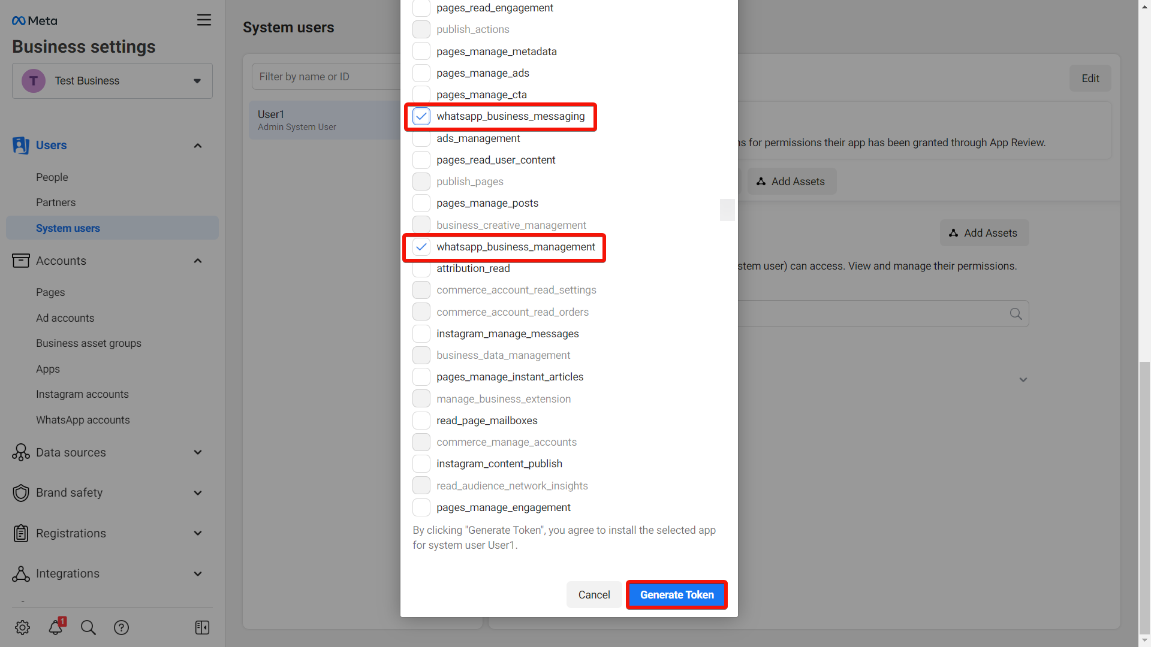
Task: Enable whatsapp_business_management permission checkbox
Action: point(421,246)
